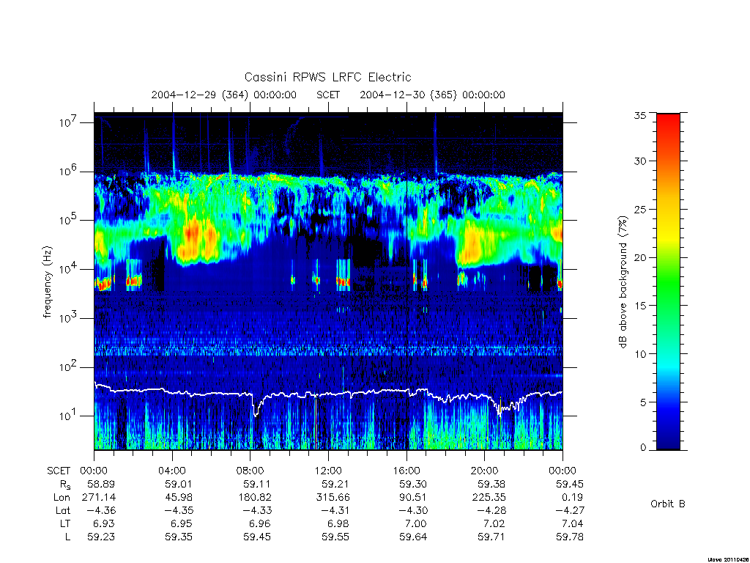Click the 'Lon' row label
The image size is (750, 563).
tap(62, 498)
